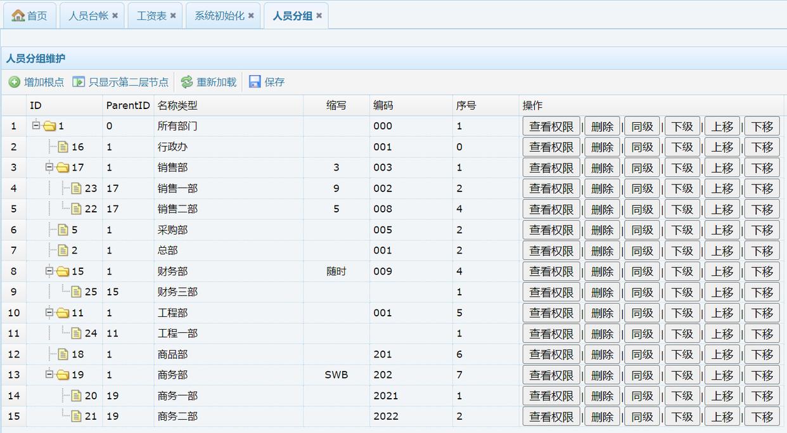Collapse the 财务部 node 15 branch
The height and width of the screenshot is (433, 787).
[x=49, y=271]
